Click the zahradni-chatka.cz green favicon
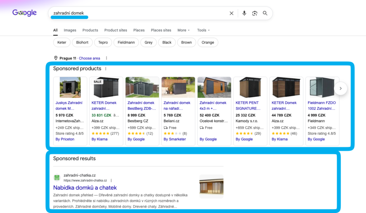366x213 pixels. (x=57, y=178)
